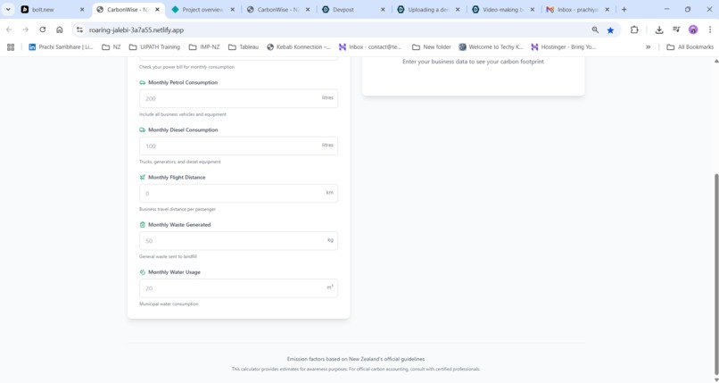The height and width of the screenshot is (383, 719).
Task: Click the address bar URL
Action: [x=136, y=29]
